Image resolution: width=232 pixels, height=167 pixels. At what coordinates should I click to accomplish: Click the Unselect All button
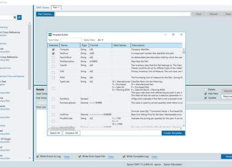71,133
